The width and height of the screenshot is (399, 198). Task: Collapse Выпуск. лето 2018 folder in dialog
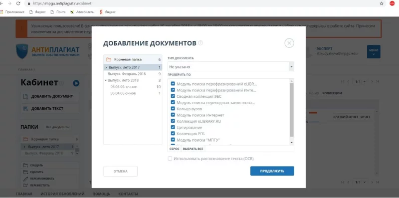106,80
